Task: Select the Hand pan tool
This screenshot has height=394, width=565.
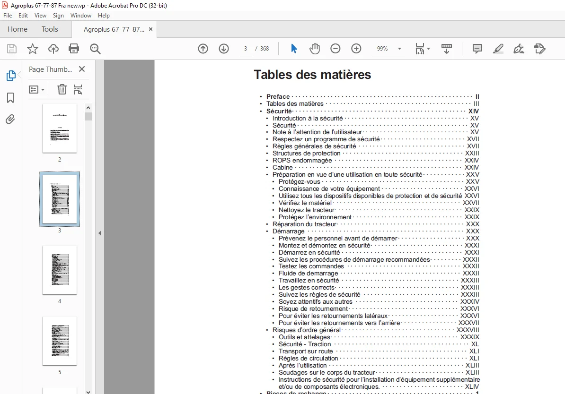Action: [x=315, y=49]
